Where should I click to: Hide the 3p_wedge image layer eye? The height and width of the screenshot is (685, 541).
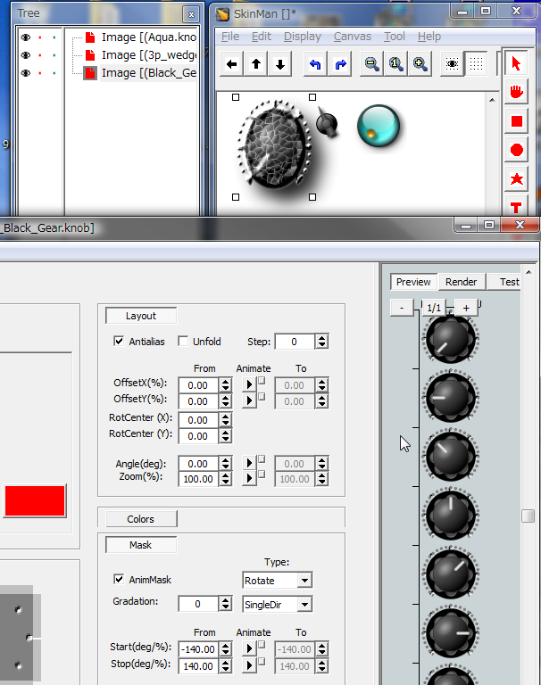tap(26, 55)
